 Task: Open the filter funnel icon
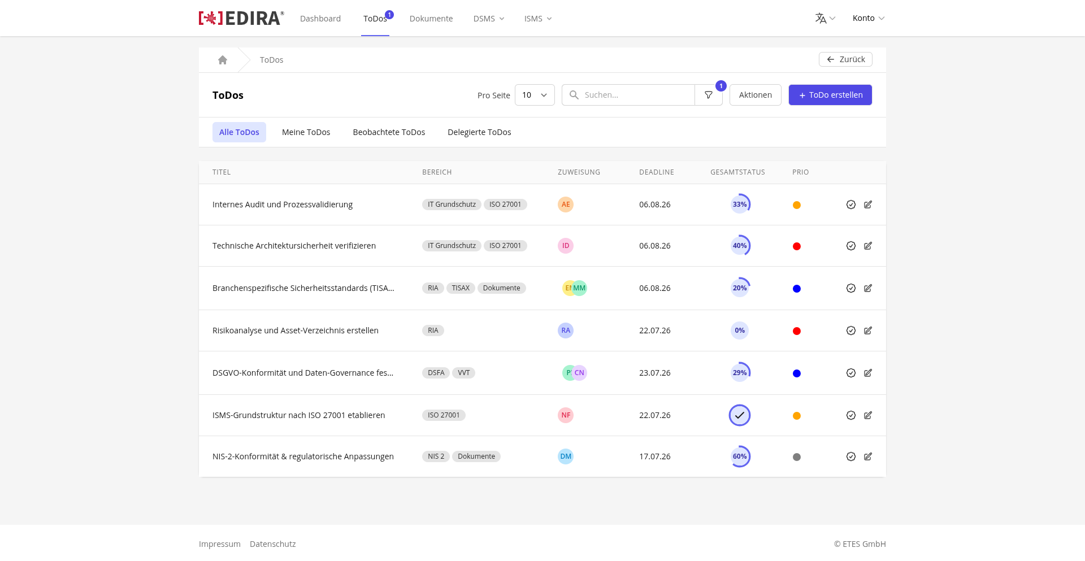click(709, 95)
